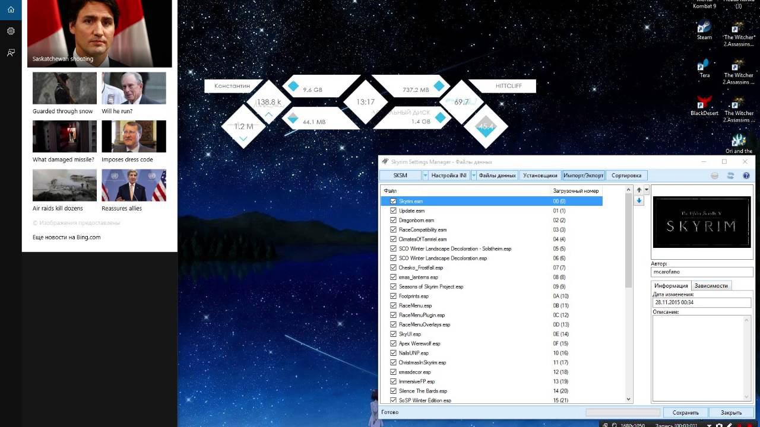Screen dimensions: 760x427
Task: Open the Will he run? news item
Action: coord(134,93)
